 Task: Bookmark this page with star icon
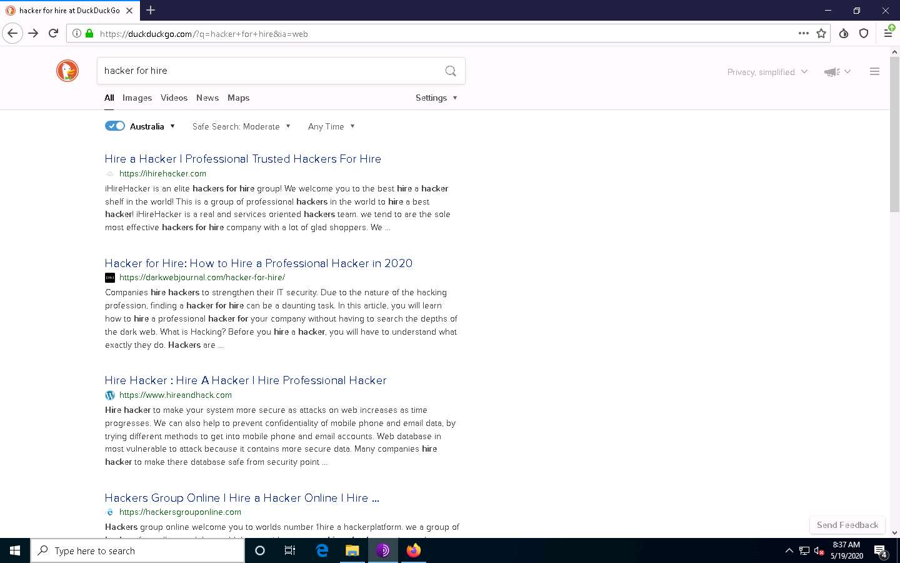(821, 34)
